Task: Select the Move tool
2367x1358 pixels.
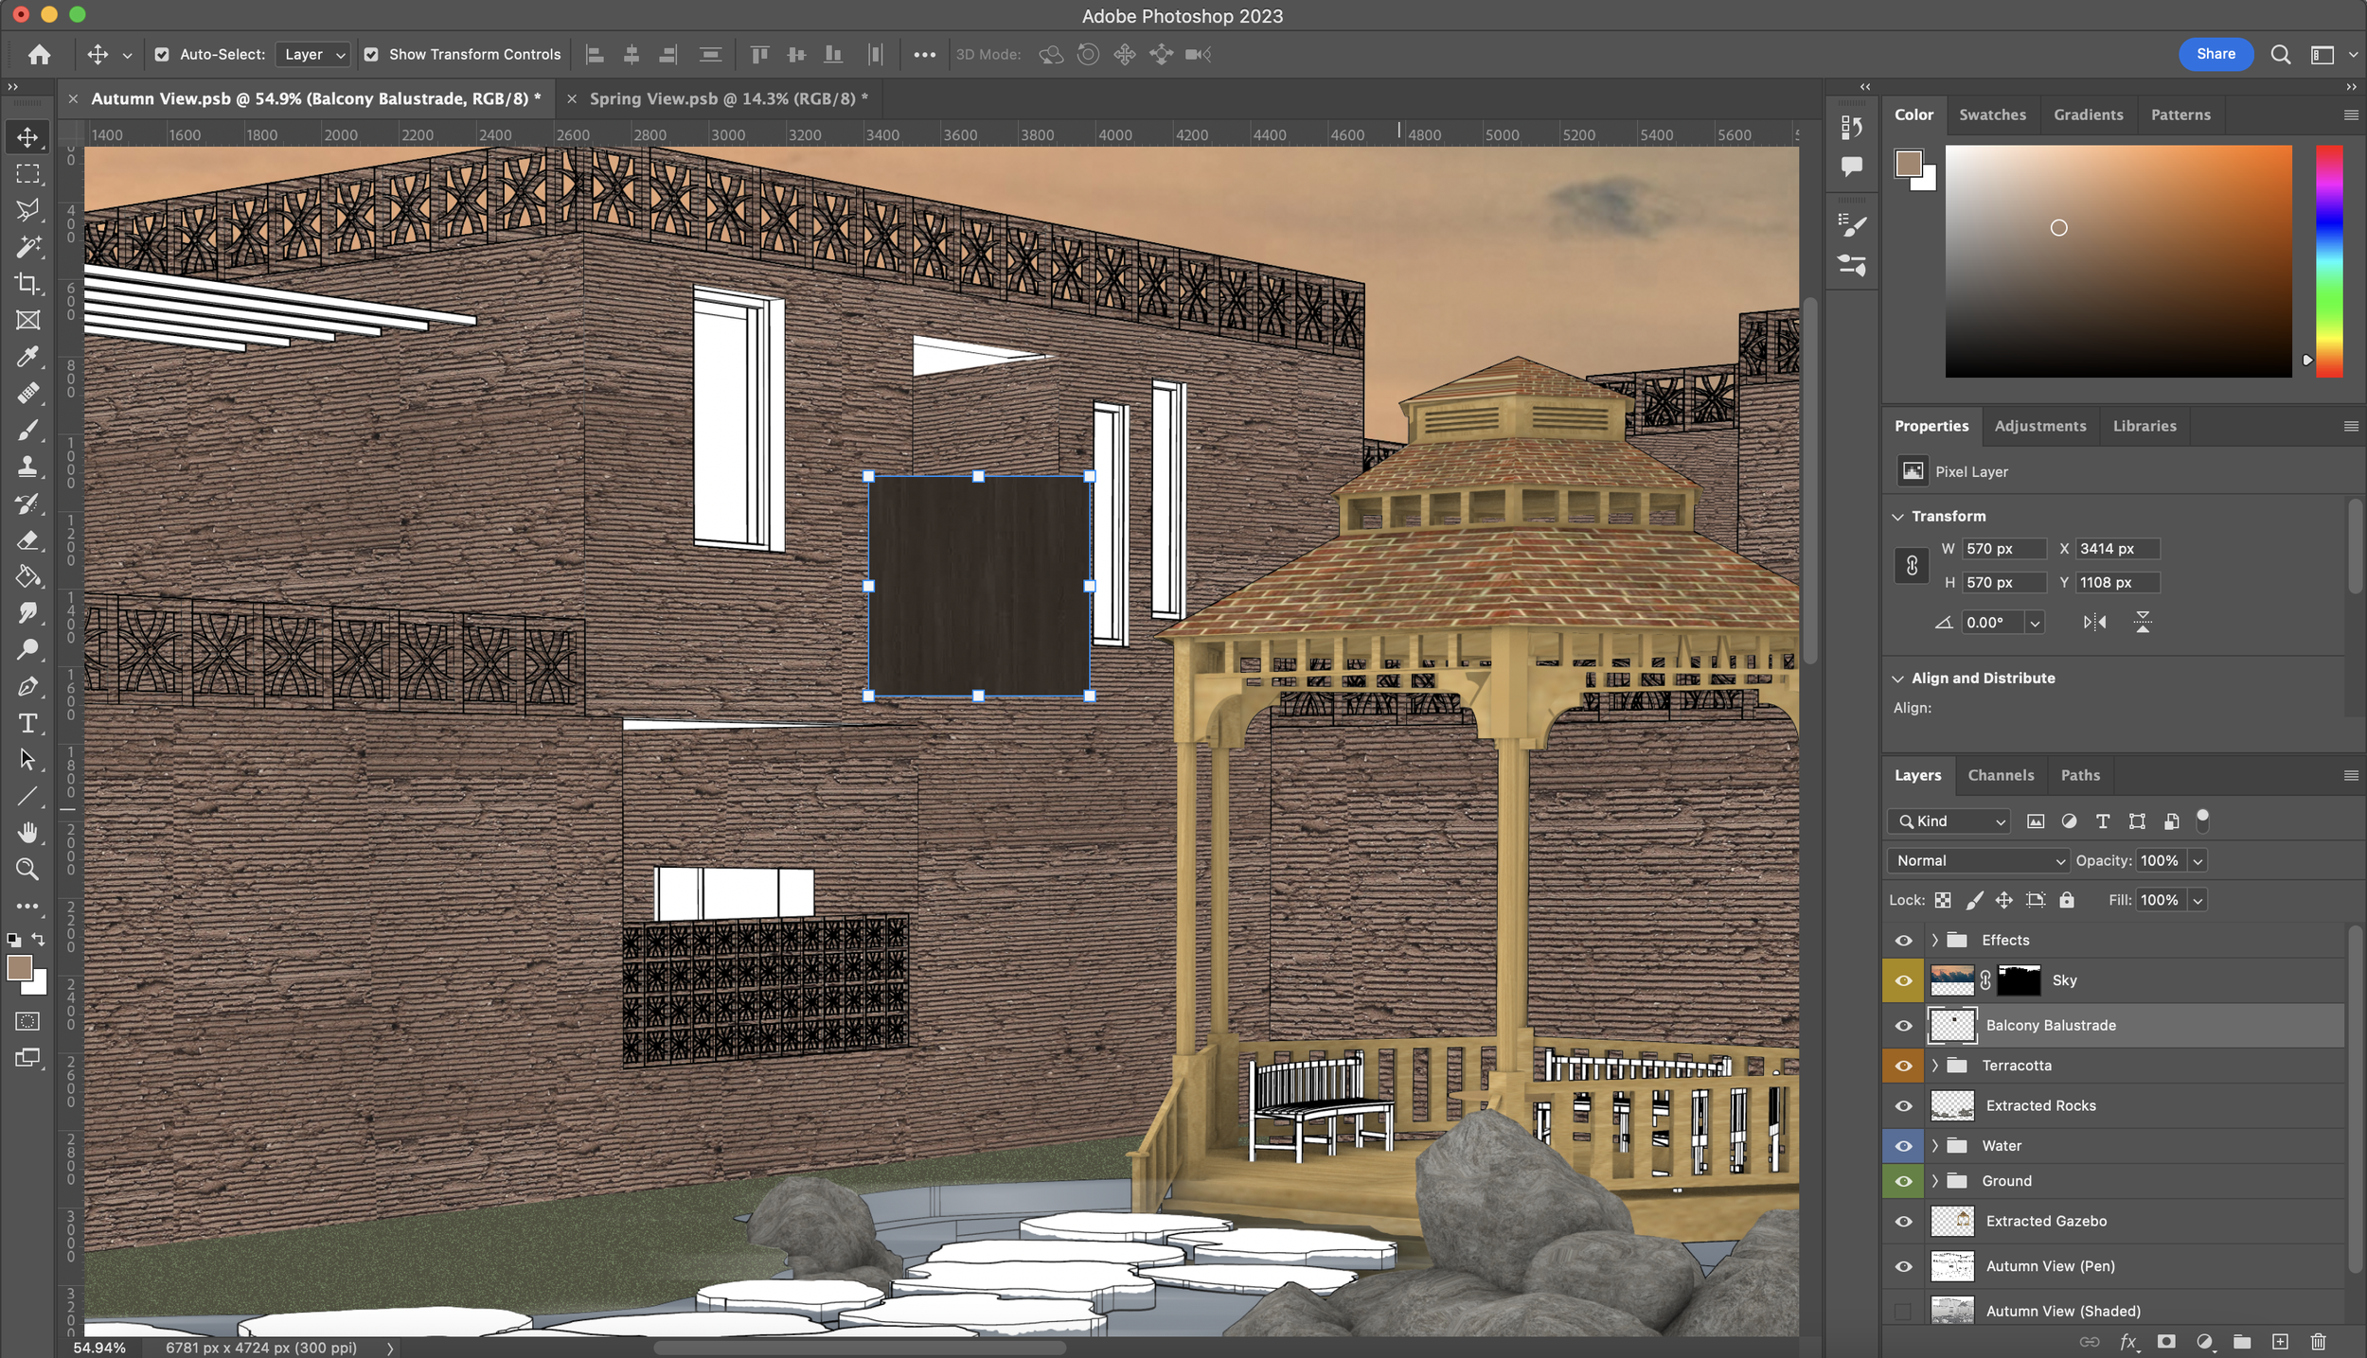Action: 27,137
